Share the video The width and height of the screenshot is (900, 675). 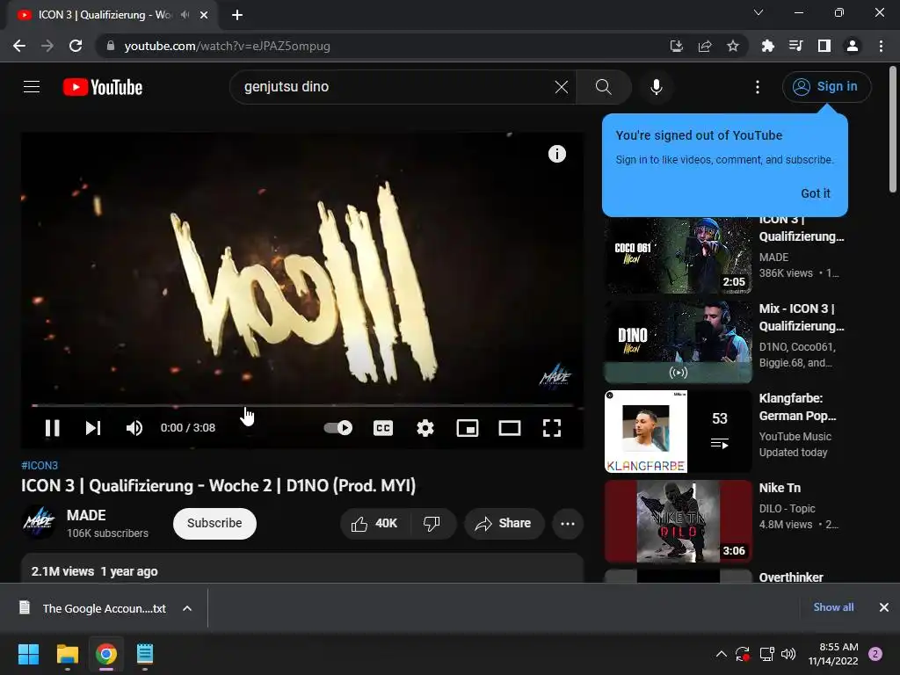click(x=504, y=524)
